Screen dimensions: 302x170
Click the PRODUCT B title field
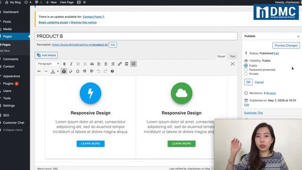[x=136, y=36]
